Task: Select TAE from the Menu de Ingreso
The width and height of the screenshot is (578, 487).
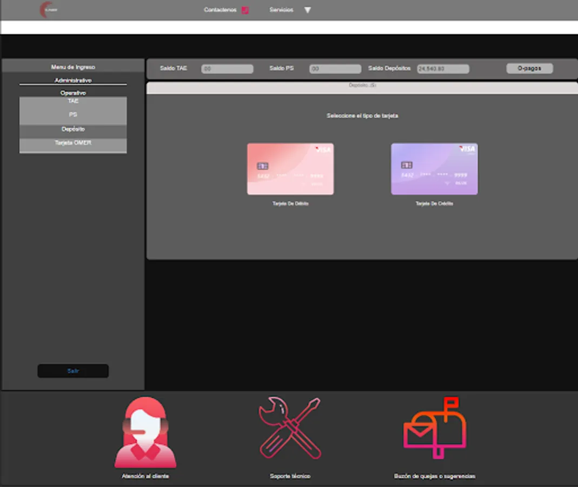Action: click(73, 101)
